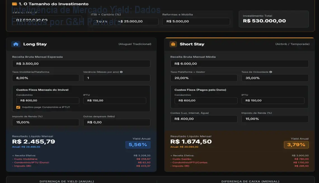
Task: Edit the Valor do Imóvel field
Action: tap(47, 20)
